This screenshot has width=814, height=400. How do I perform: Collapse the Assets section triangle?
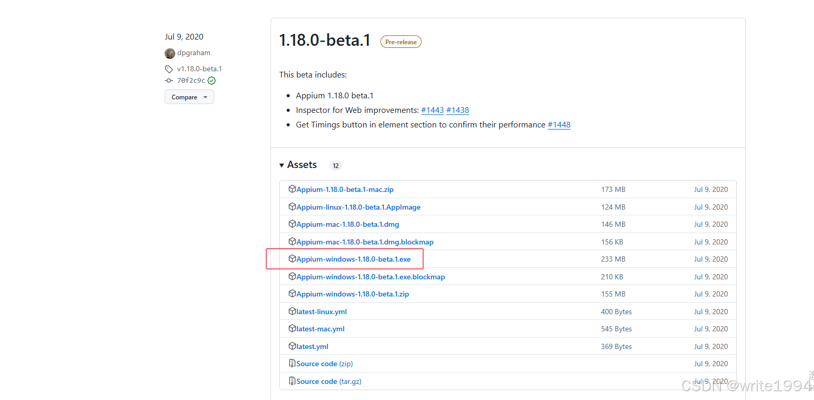pyautogui.click(x=282, y=165)
